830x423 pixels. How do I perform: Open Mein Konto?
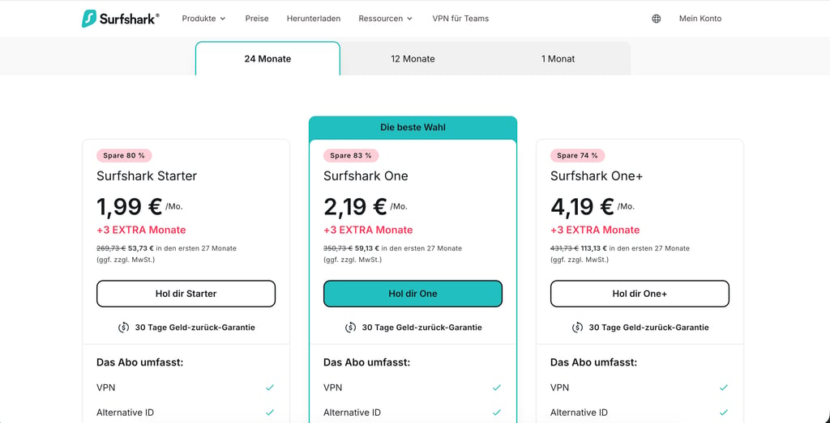point(700,19)
